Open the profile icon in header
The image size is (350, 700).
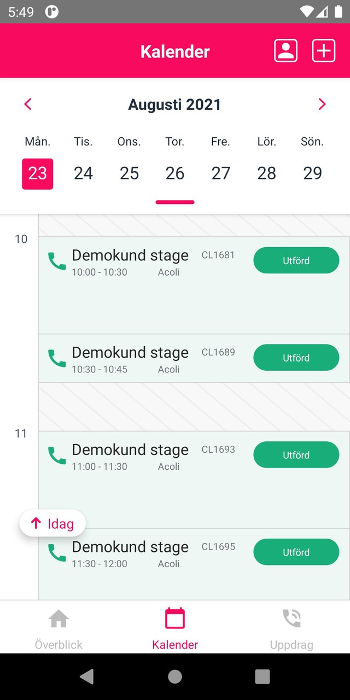[x=285, y=51]
